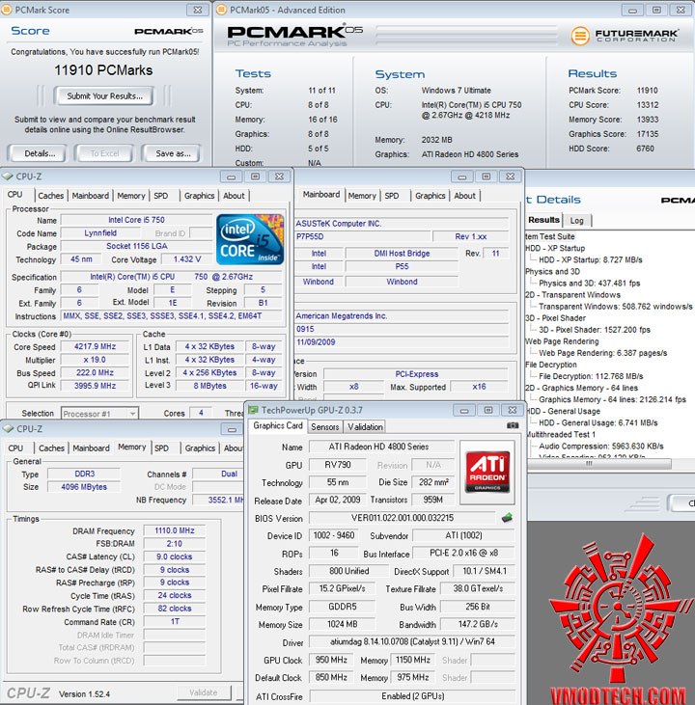This screenshot has width=695, height=705.
Task: Select Physics and 3D result tree item
Action: click(x=552, y=272)
